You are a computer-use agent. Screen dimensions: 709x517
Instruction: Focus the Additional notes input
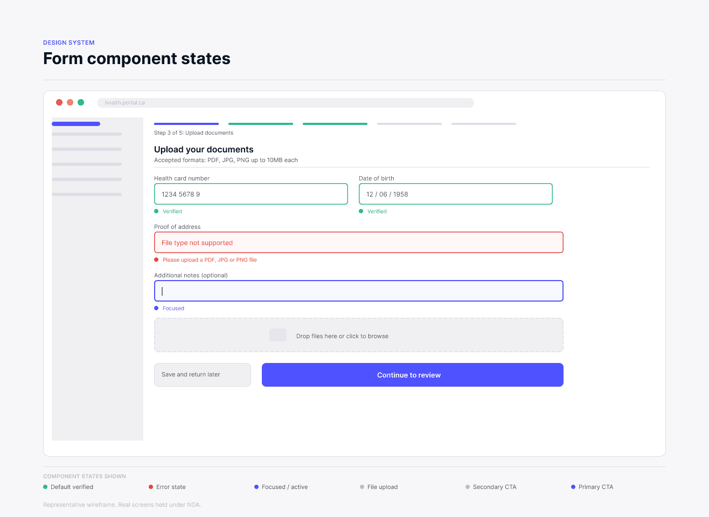(x=359, y=291)
